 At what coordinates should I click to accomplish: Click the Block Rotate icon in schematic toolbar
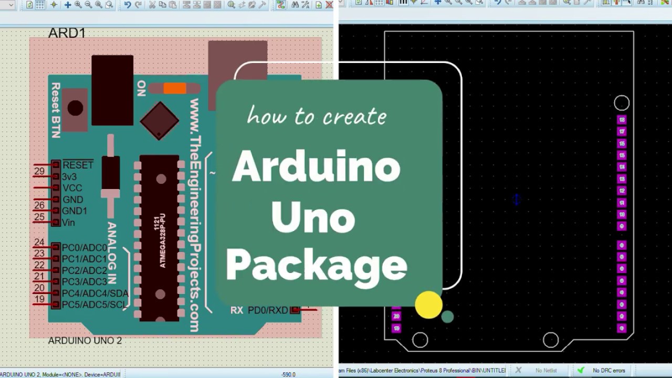(207, 5)
